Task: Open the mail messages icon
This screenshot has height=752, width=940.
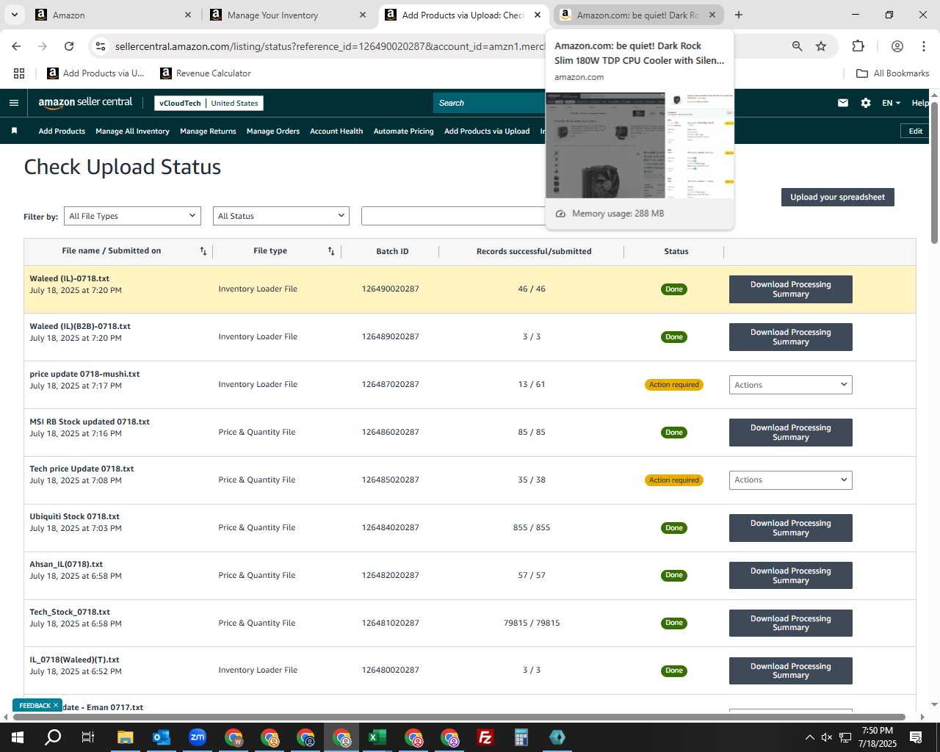Action: click(x=843, y=103)
